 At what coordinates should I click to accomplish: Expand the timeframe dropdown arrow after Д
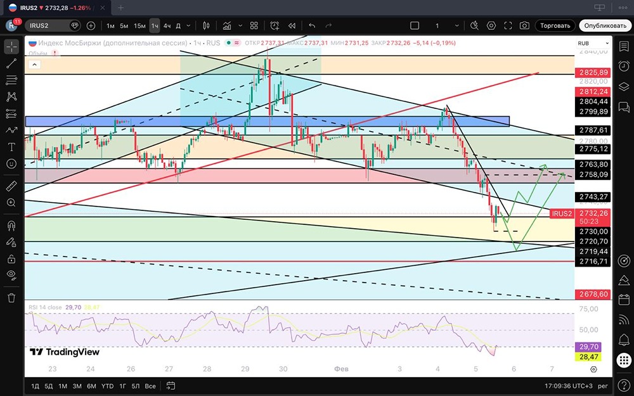[x=188, y=25]
